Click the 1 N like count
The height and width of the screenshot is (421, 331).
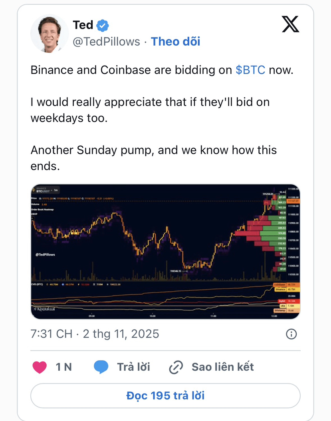pos(63,367)
